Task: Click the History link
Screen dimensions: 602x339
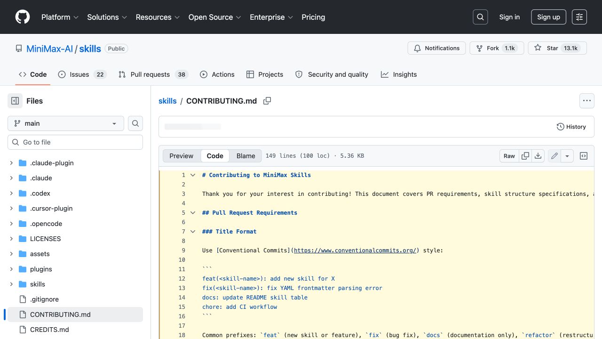Action: click(571, 127)
